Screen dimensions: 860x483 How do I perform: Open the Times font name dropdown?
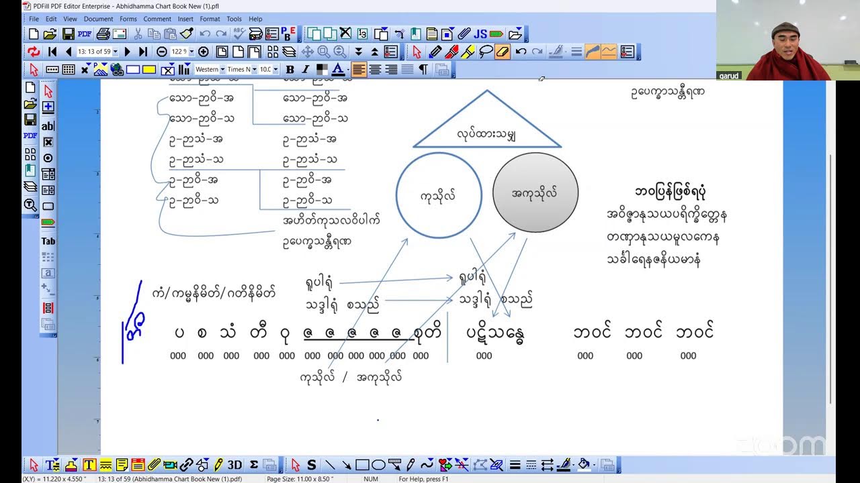254,69
